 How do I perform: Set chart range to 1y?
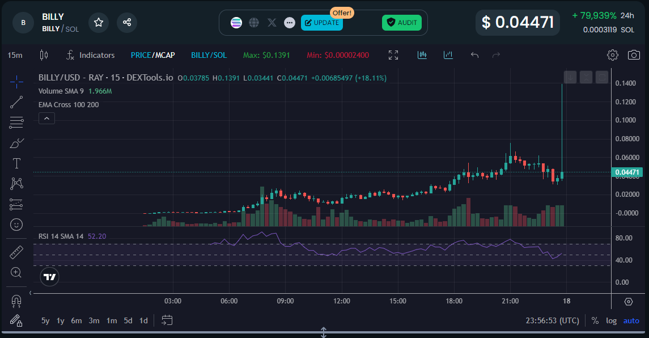pos(61,320)
